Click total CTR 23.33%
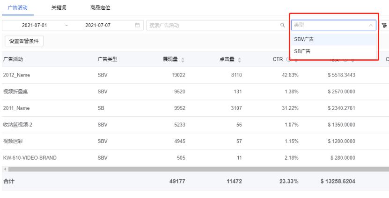 coord(289,181)
